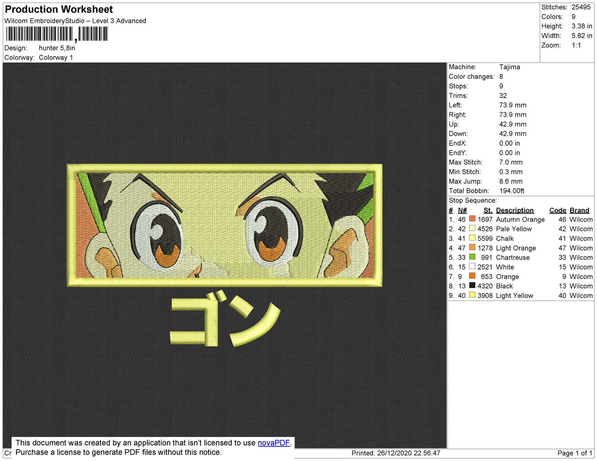Viewport: 597px width, 461px height.
Task: Click the 'N#' column header
Action: tap(462, 210)
